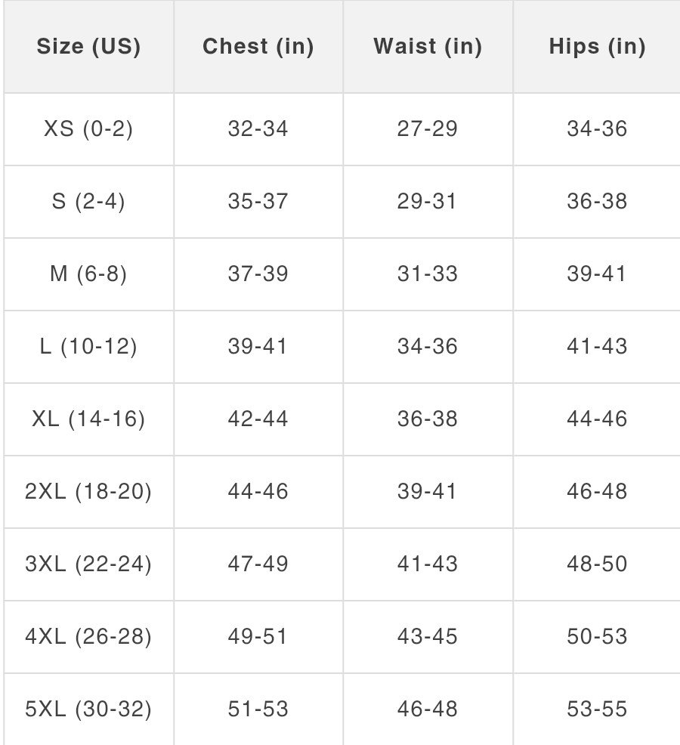Select the 5XL (30-32) size cell
Image resolution: width=680 pixels, height=745 pixels.
click(x=89, y=709)
